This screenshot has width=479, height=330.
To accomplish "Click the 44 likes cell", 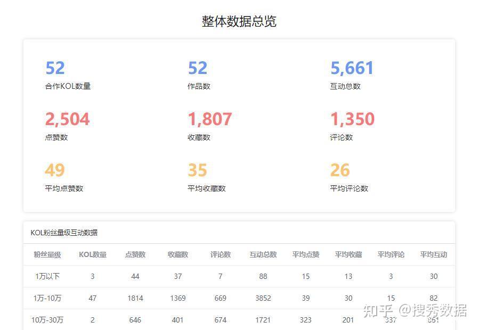I will tap(135, 276).
